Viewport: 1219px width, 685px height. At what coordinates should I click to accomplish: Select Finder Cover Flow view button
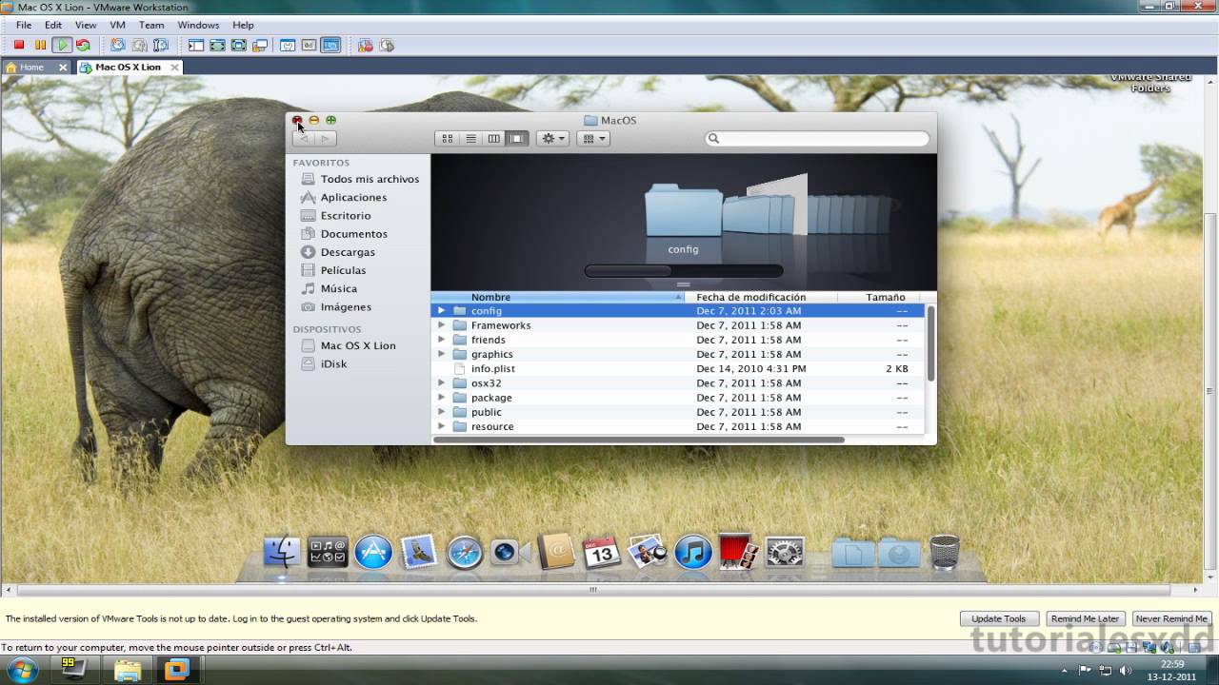pos(517,139)
